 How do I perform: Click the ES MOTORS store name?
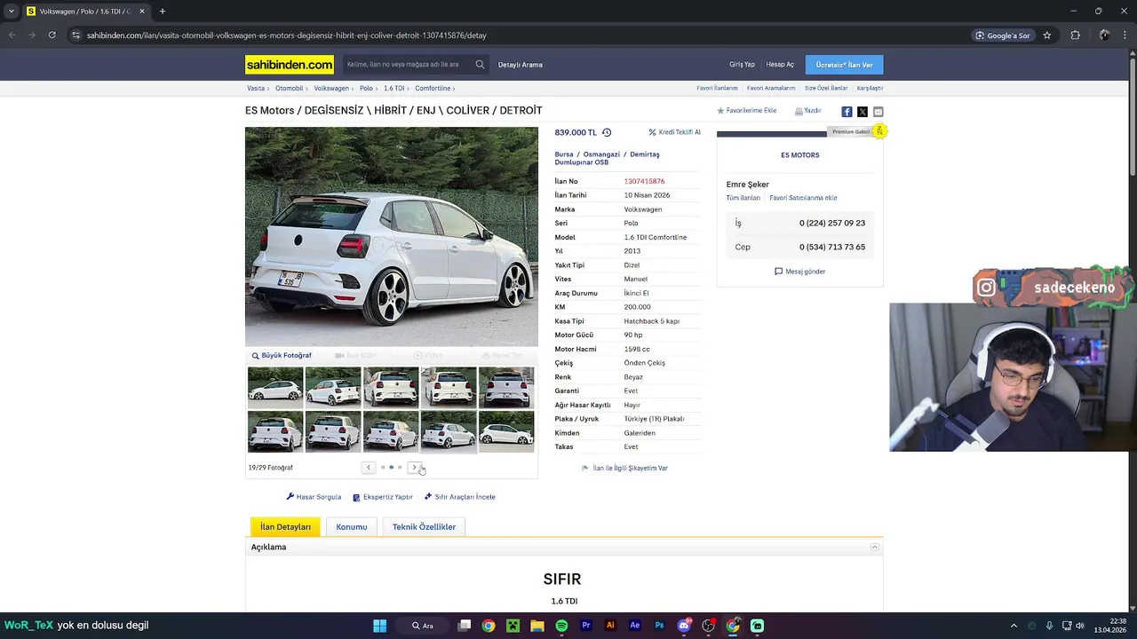[x=799, y=155]
